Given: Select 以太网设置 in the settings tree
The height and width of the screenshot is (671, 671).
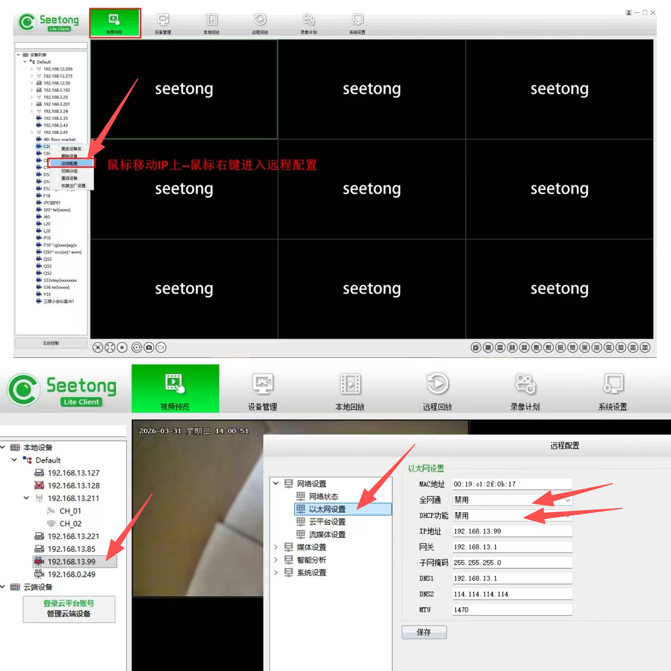Looking at the screenshot, I should [327, 509].
